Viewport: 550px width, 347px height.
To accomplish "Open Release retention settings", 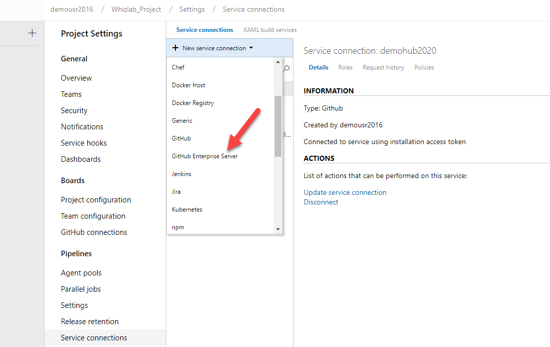I will [x=90, y=321].
